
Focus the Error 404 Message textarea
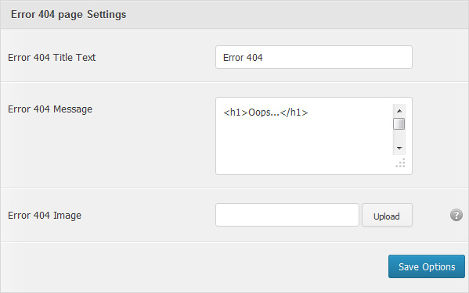(314, 136)
